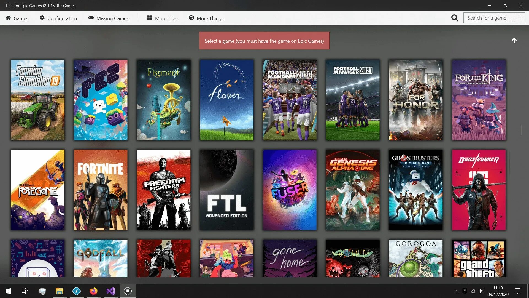Click the More Tiles button
This screenshot has height=298, width=529.
162,18
